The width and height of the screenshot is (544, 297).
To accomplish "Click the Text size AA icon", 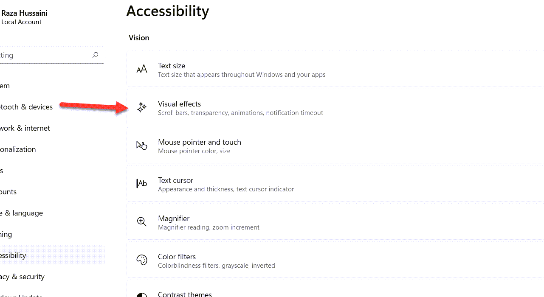I will [x=142, y=69].
